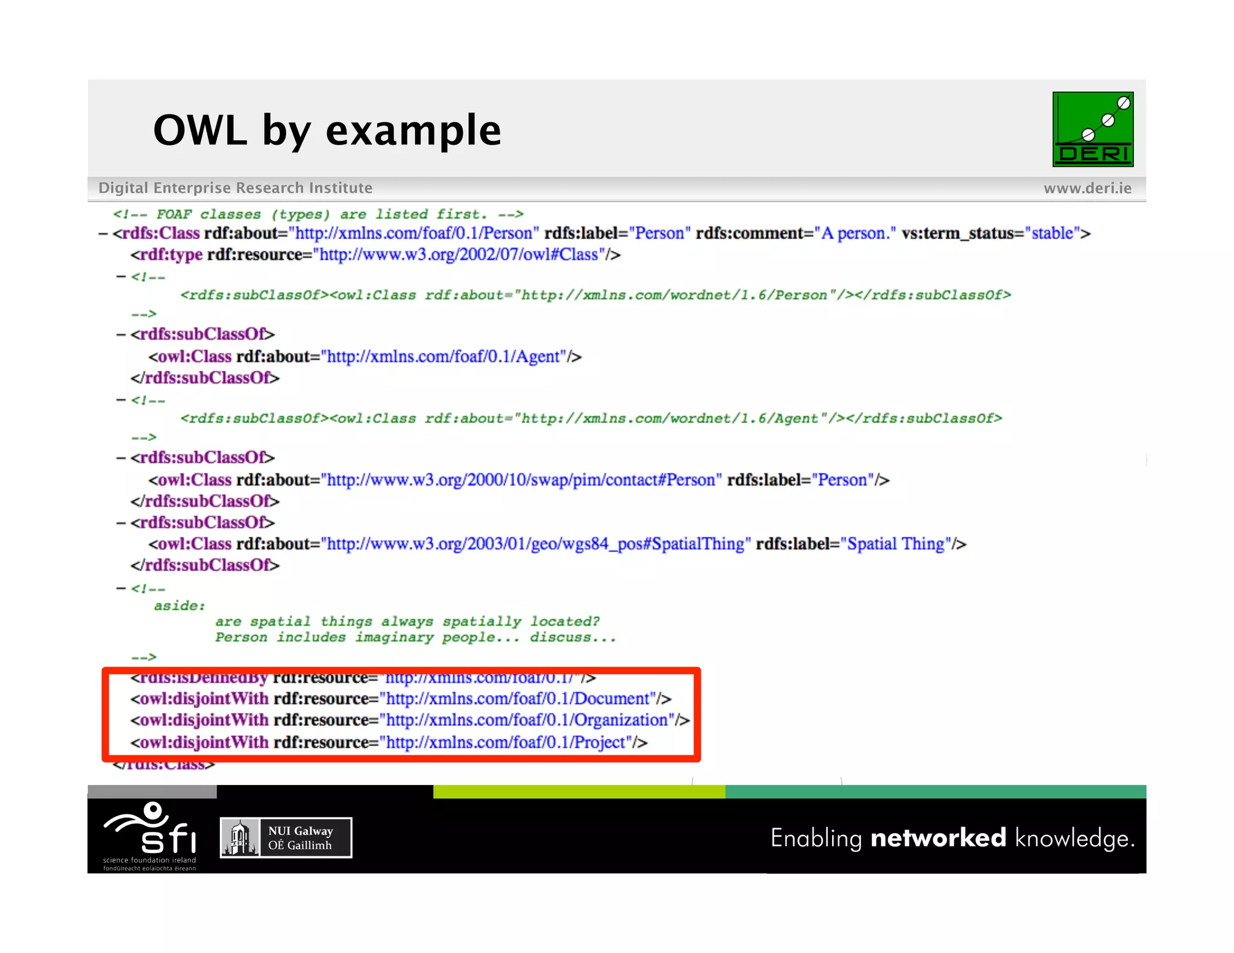This screenshot has width=1234, height=953.
Task: Click the foaf/0.1/Document disjointWith URL
Action: pyautogui.click(x=518, y=699)
